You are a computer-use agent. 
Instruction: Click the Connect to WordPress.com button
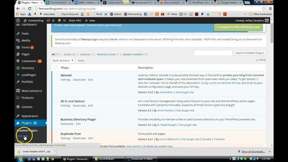[x=238, y=27]
